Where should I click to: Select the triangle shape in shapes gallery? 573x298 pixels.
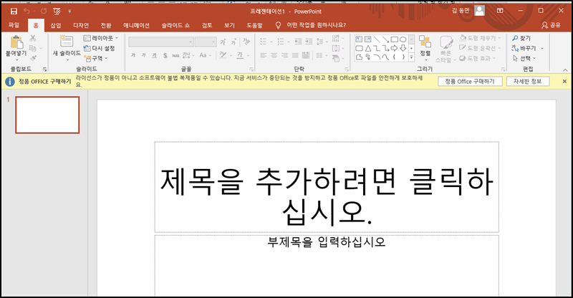coord(368,48)
